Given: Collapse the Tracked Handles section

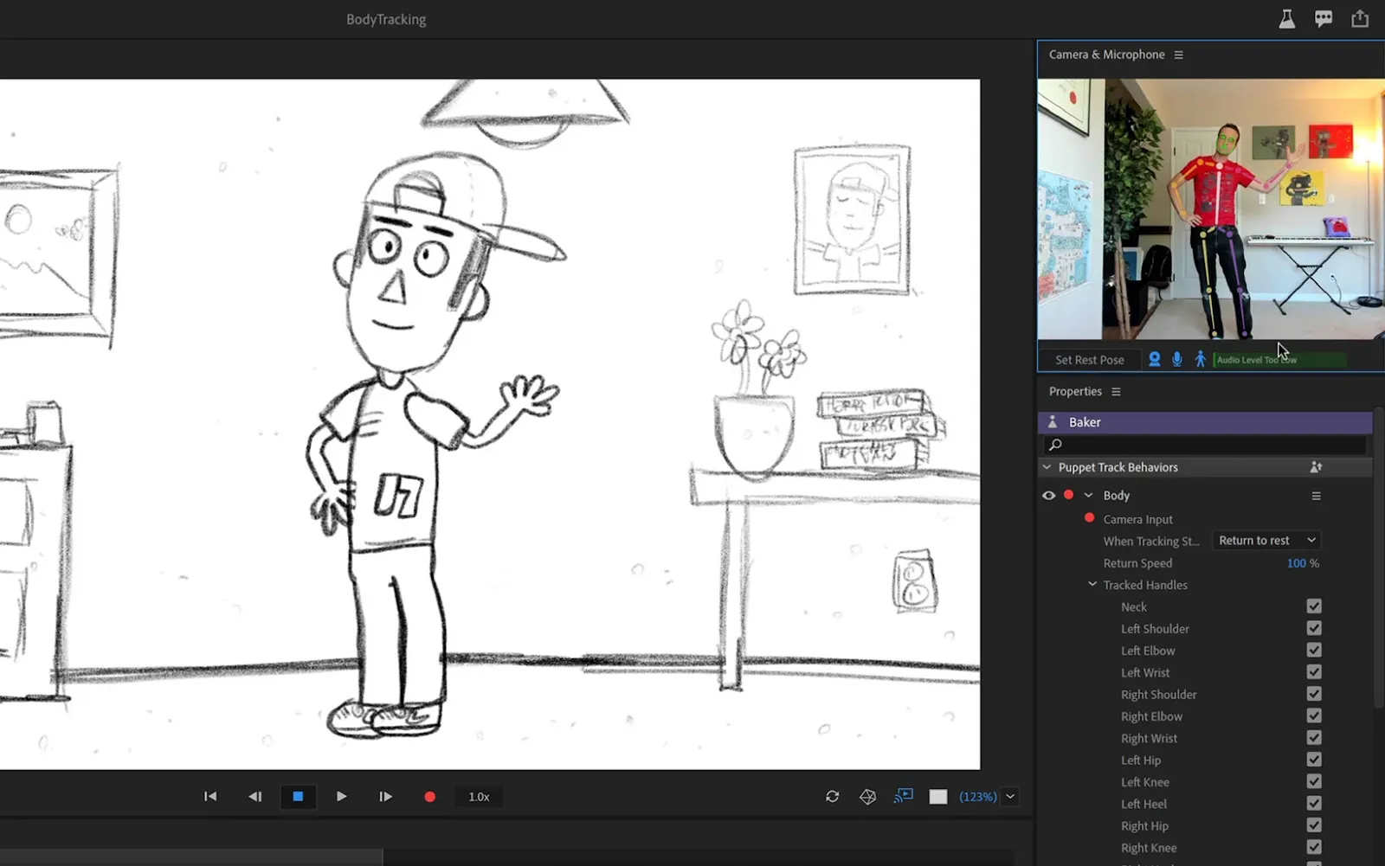Looking at the screenshot, I should click(1092, 585).
